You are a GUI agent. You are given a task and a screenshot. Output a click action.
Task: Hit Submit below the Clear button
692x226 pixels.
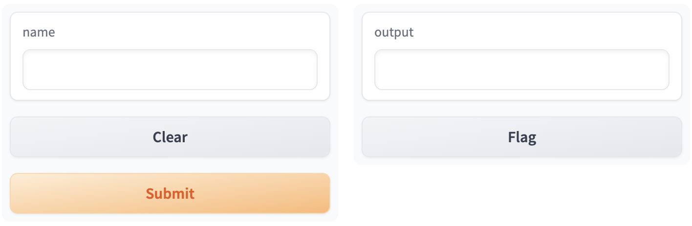coord(170,193)
